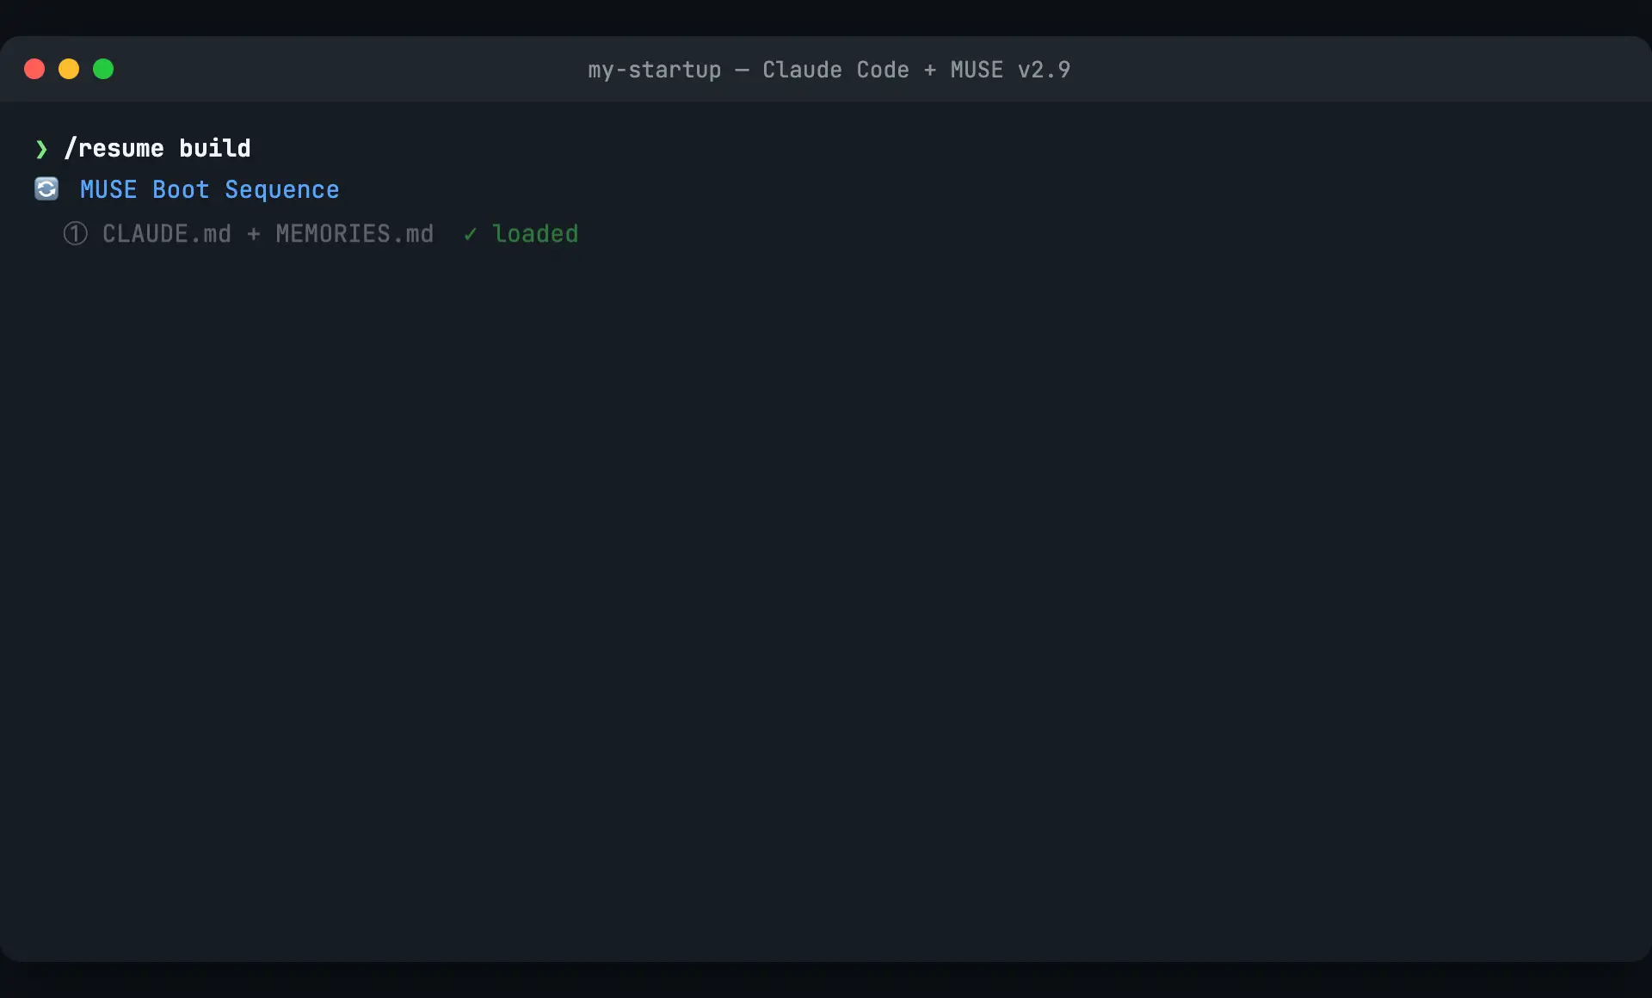Open the MEMORIES.md file link
Screen dimensions: 1652x998
(x=354, y=233)
